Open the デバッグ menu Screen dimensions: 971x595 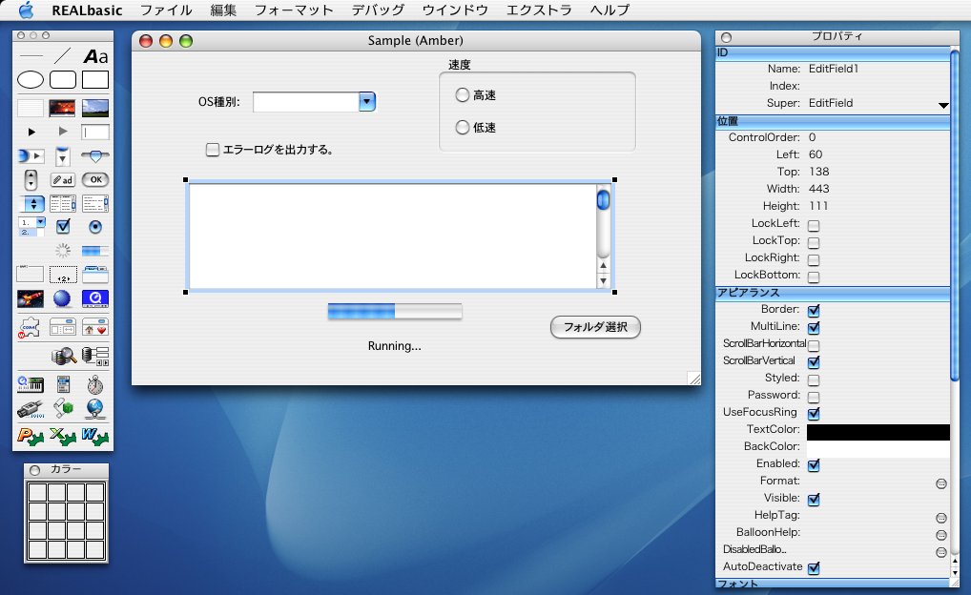378,10
